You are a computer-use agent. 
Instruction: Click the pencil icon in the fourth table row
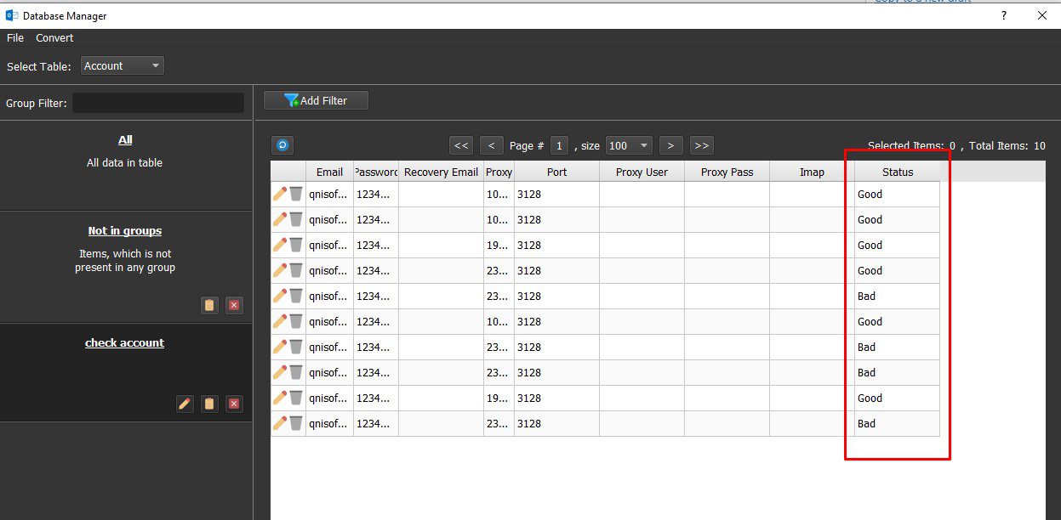(280, 270)
